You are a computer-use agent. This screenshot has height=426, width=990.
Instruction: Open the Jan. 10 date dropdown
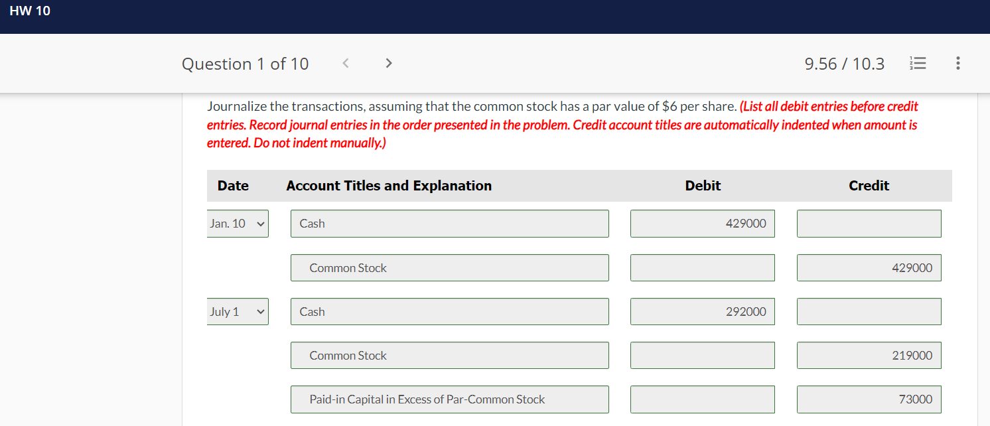pos(238,223)
